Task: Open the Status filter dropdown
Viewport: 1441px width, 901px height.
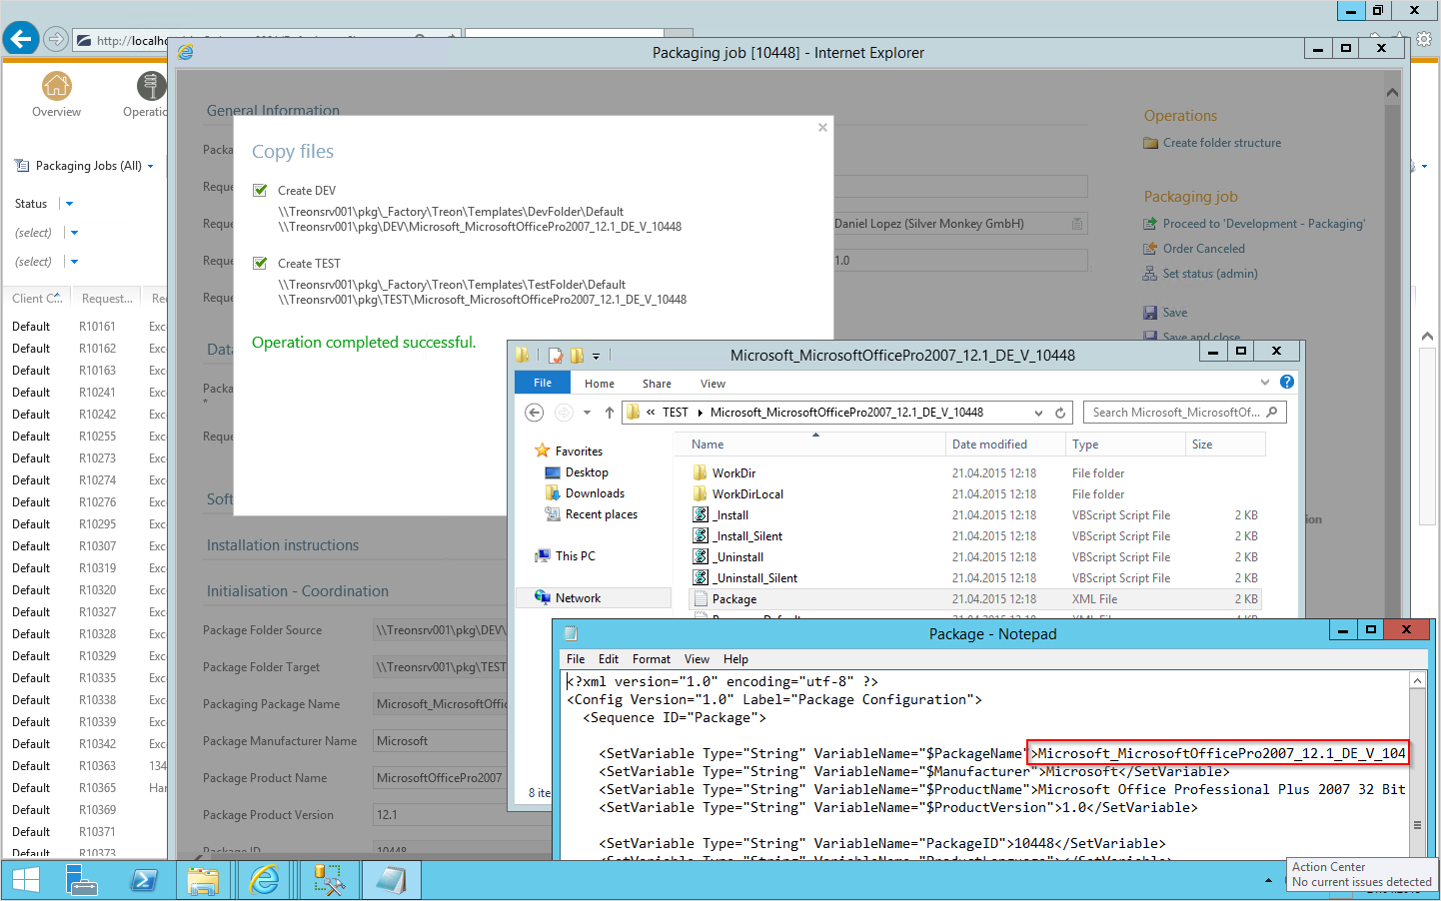Action: click(69, 204)
